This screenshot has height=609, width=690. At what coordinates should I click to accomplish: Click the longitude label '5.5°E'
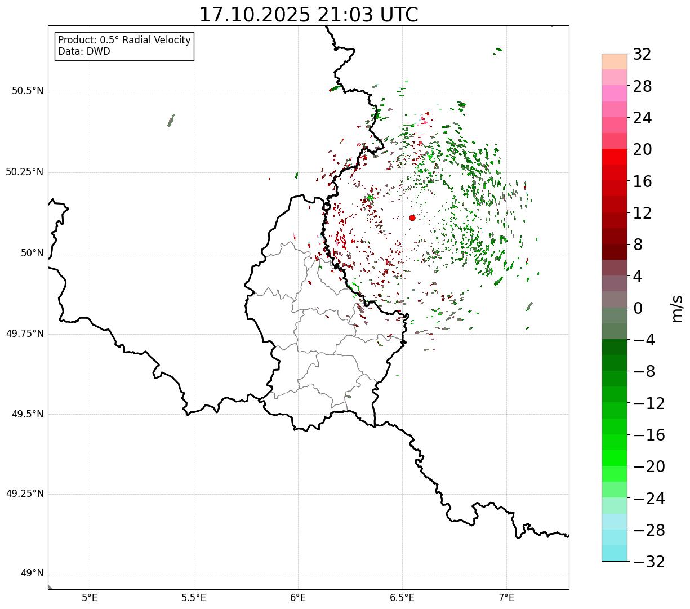click(x=194, y=598)
